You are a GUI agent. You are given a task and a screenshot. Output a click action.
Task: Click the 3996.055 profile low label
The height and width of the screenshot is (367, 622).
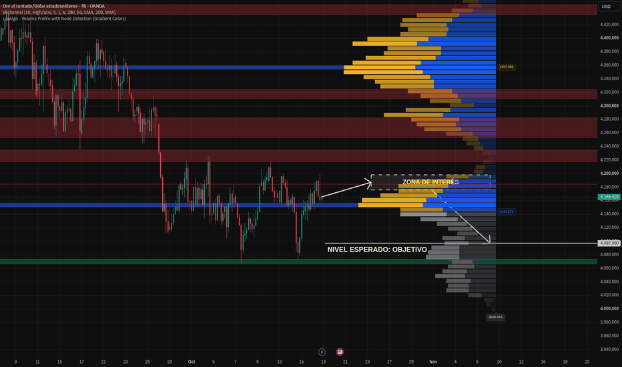[x=495, y=317]
